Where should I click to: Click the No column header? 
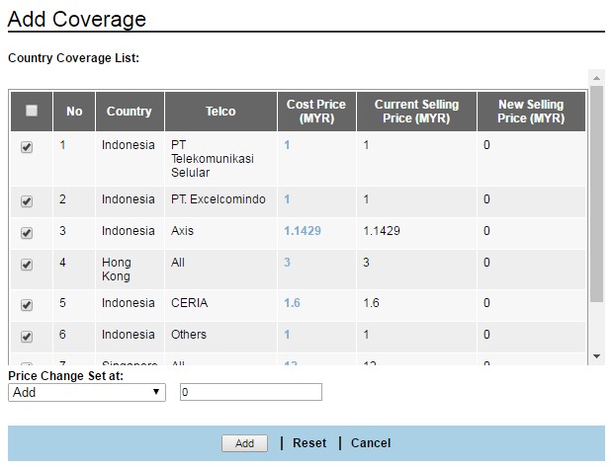(74, 112)
